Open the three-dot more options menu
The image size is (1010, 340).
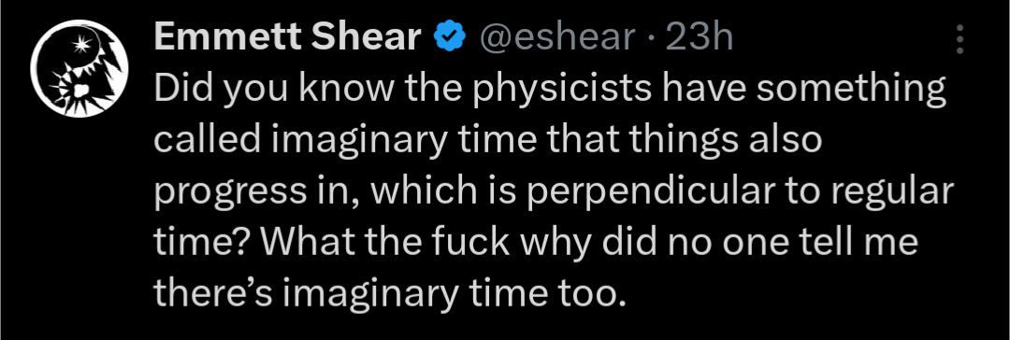(959, 39)
